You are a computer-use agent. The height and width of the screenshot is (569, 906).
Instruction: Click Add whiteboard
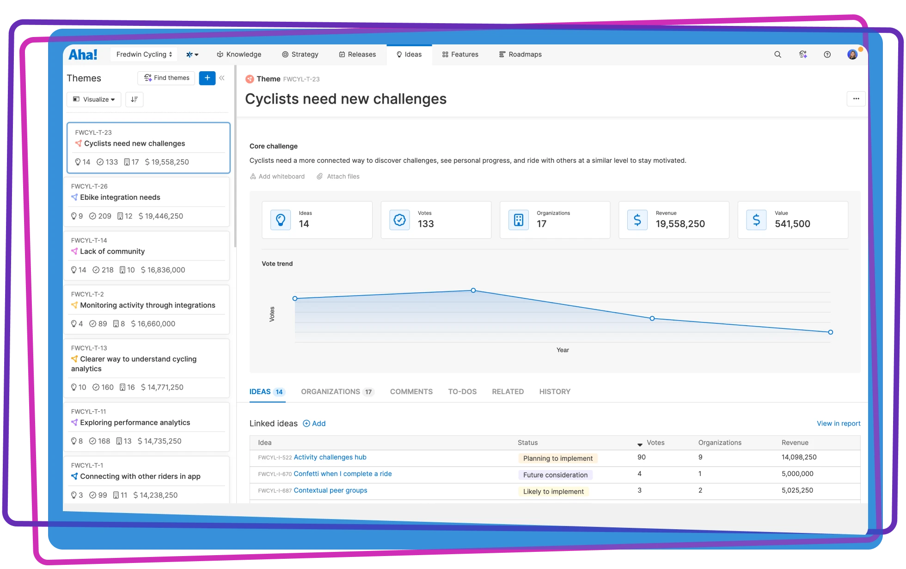pos(277,177)
